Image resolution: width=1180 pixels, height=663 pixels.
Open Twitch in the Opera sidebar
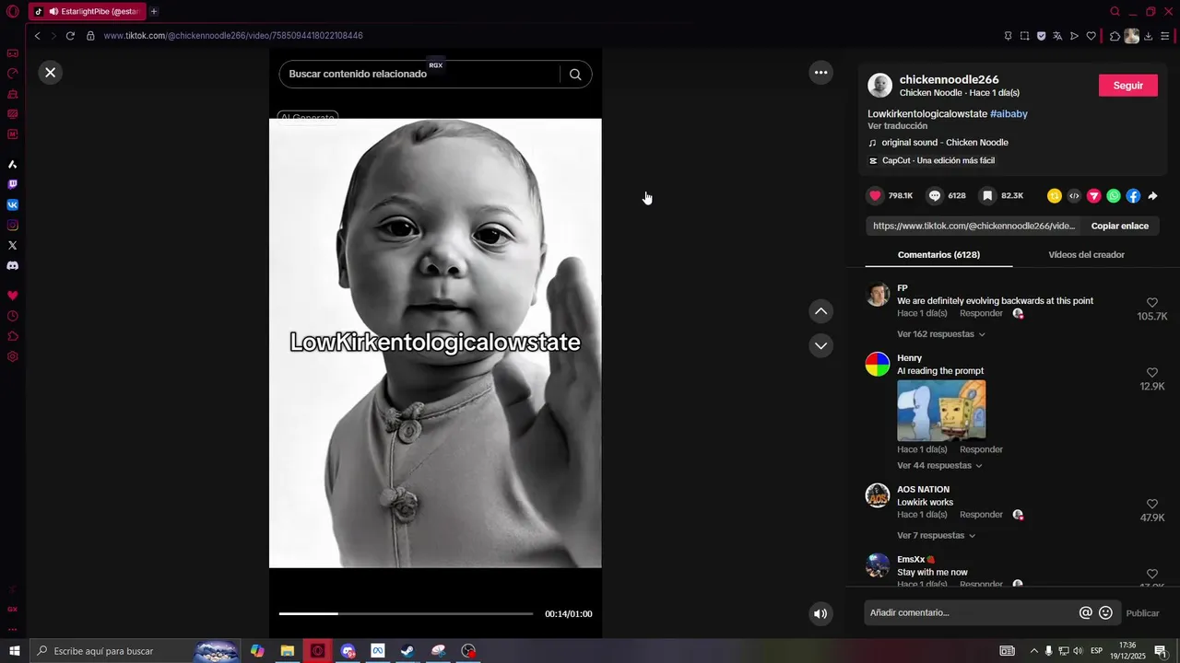(13, 184)
